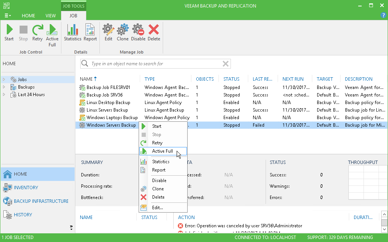Clear the search box with the X
This screenshot has height=242, width=388.
225,64
